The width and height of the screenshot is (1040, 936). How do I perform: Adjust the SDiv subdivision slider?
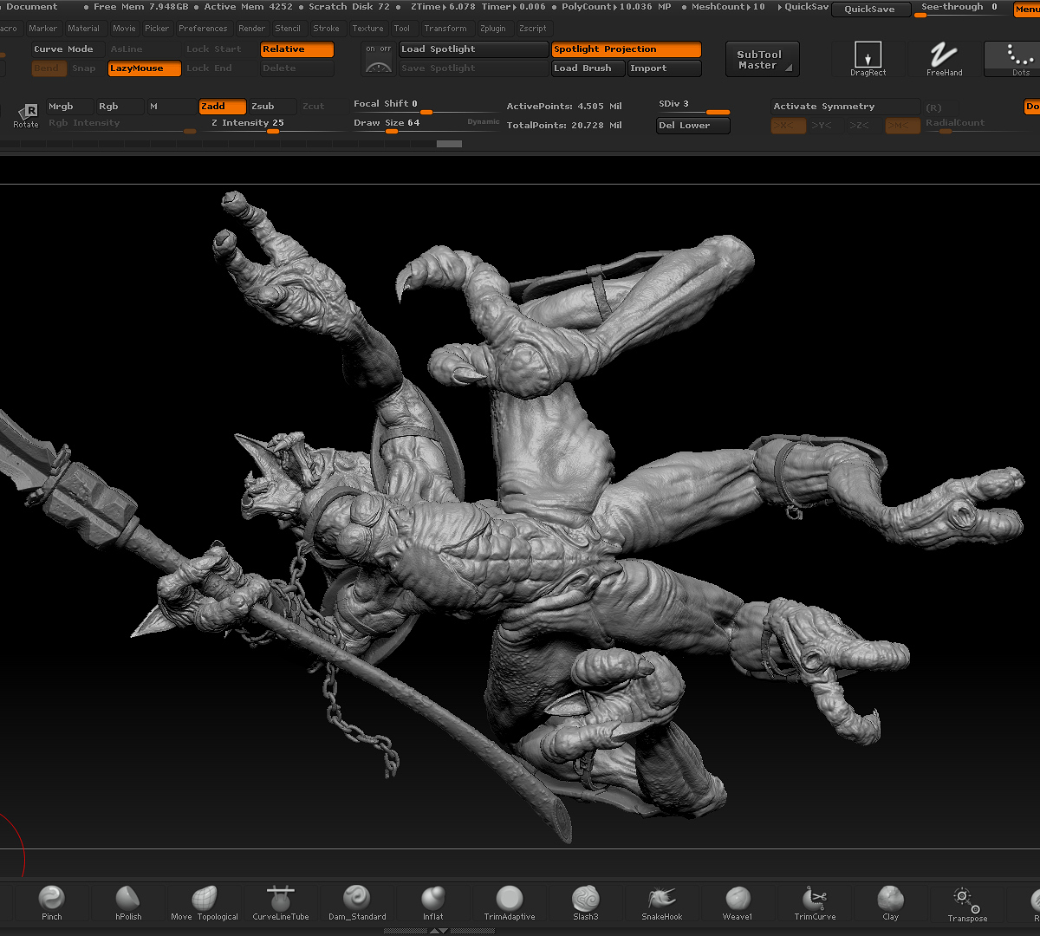pos(693,107)
